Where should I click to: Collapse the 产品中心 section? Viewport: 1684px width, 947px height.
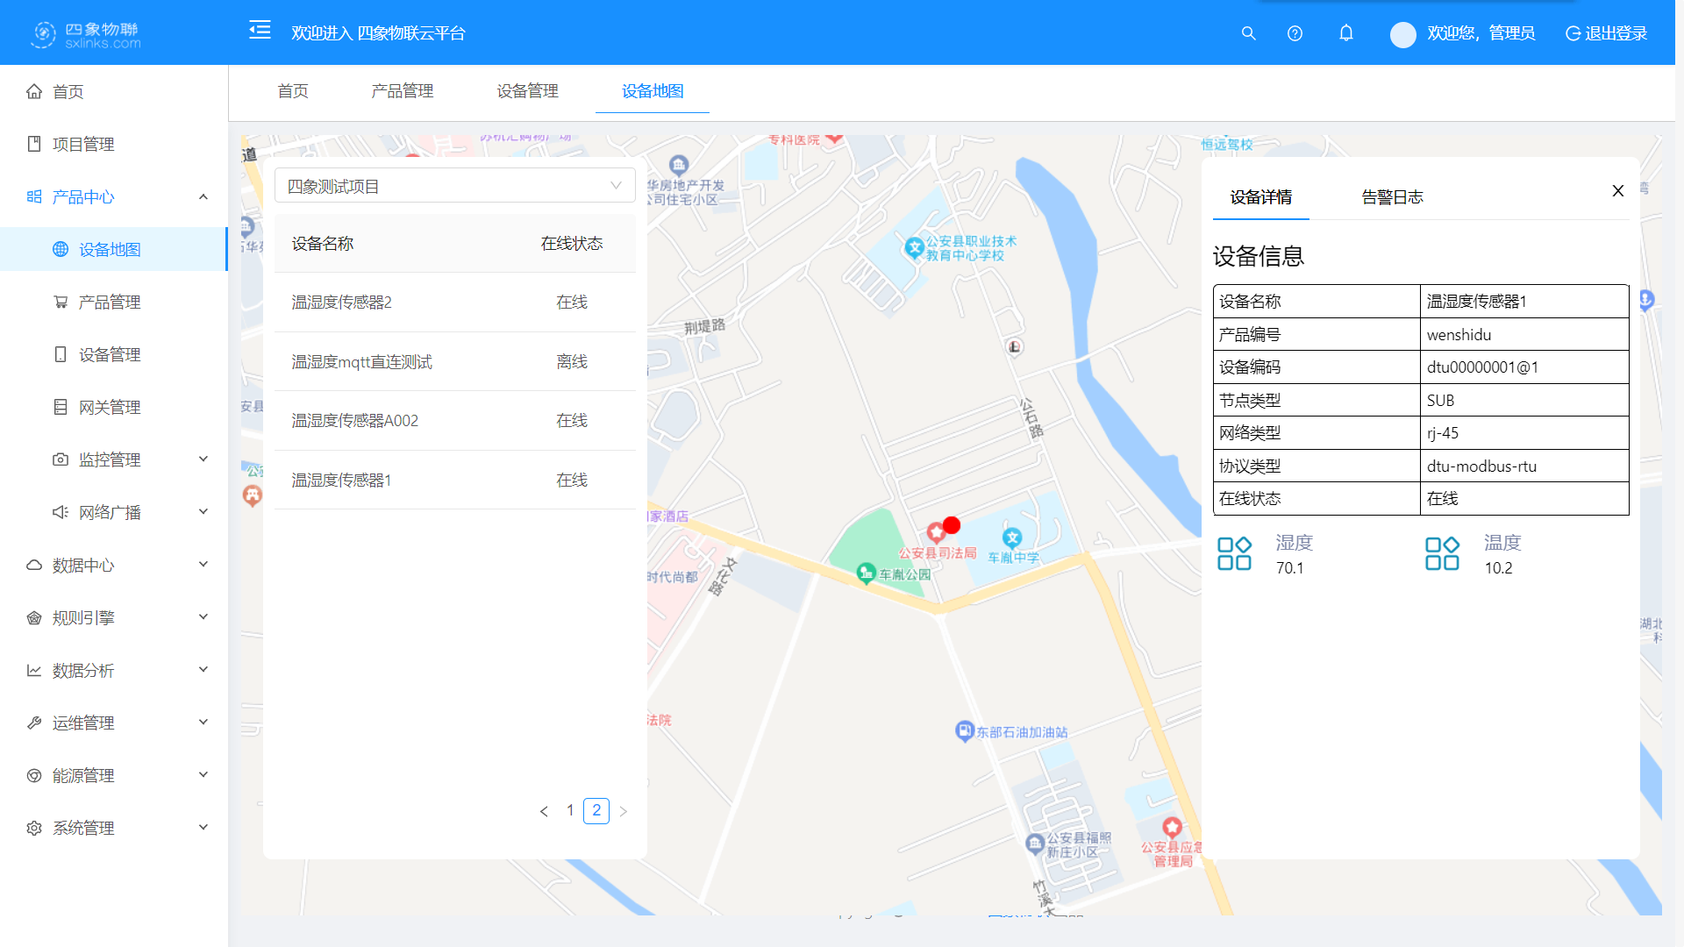pyautogui.click(x=83, y=196)
